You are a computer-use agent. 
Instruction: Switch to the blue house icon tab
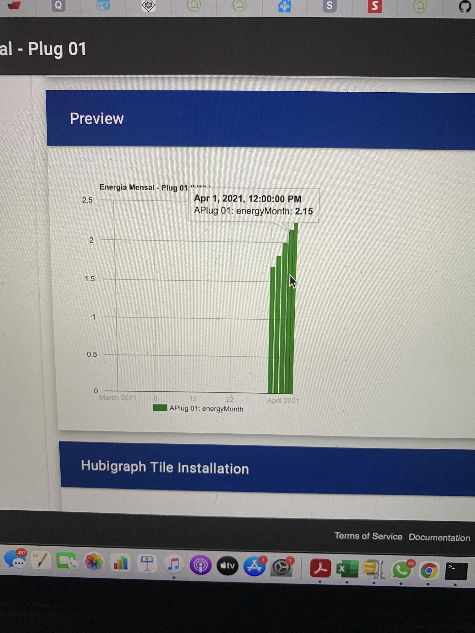click(285, 6)
